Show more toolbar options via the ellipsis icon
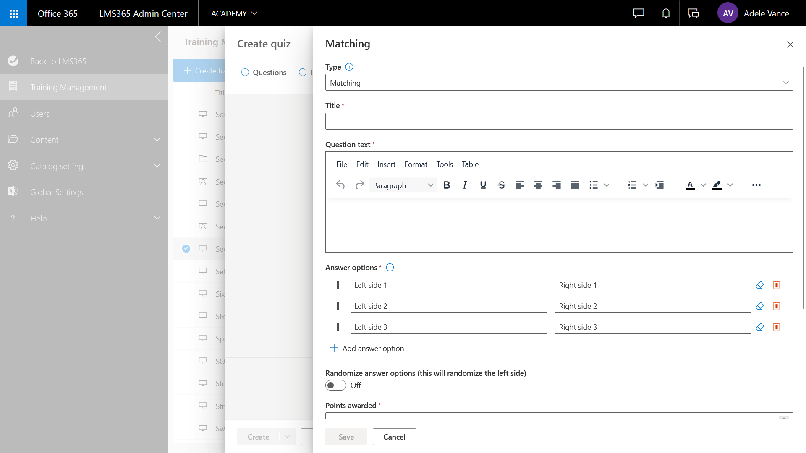The height and width of the screenshot is (453, 806). tap(756, 185)
